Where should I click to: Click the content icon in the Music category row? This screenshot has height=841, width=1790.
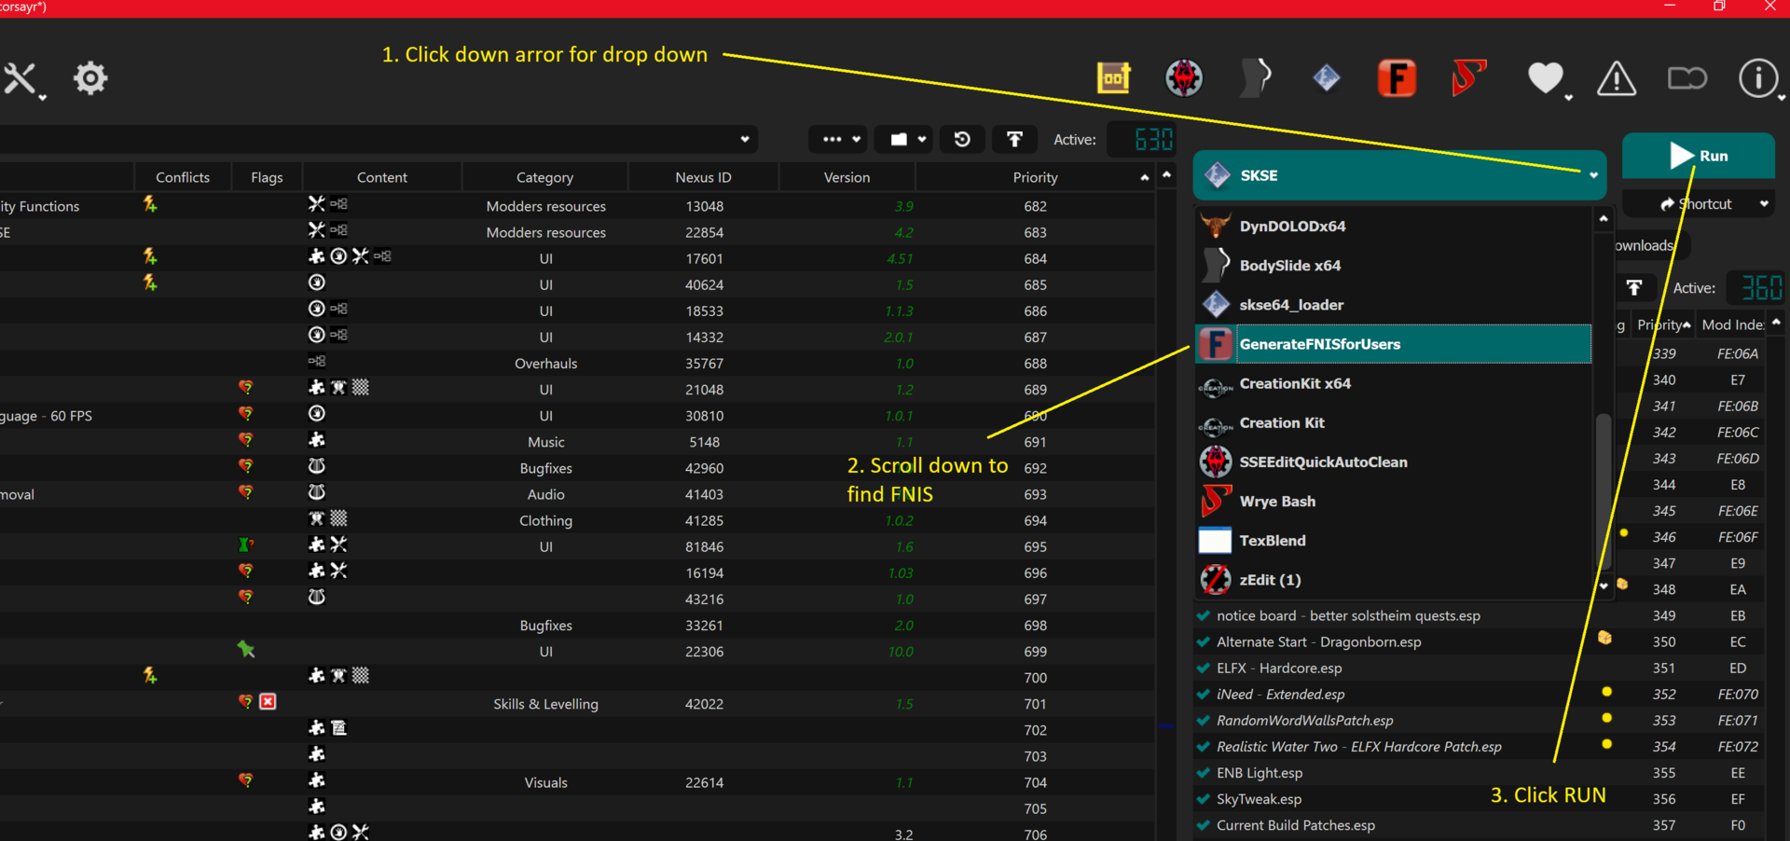pyautogui.click(x=317, y=439)
